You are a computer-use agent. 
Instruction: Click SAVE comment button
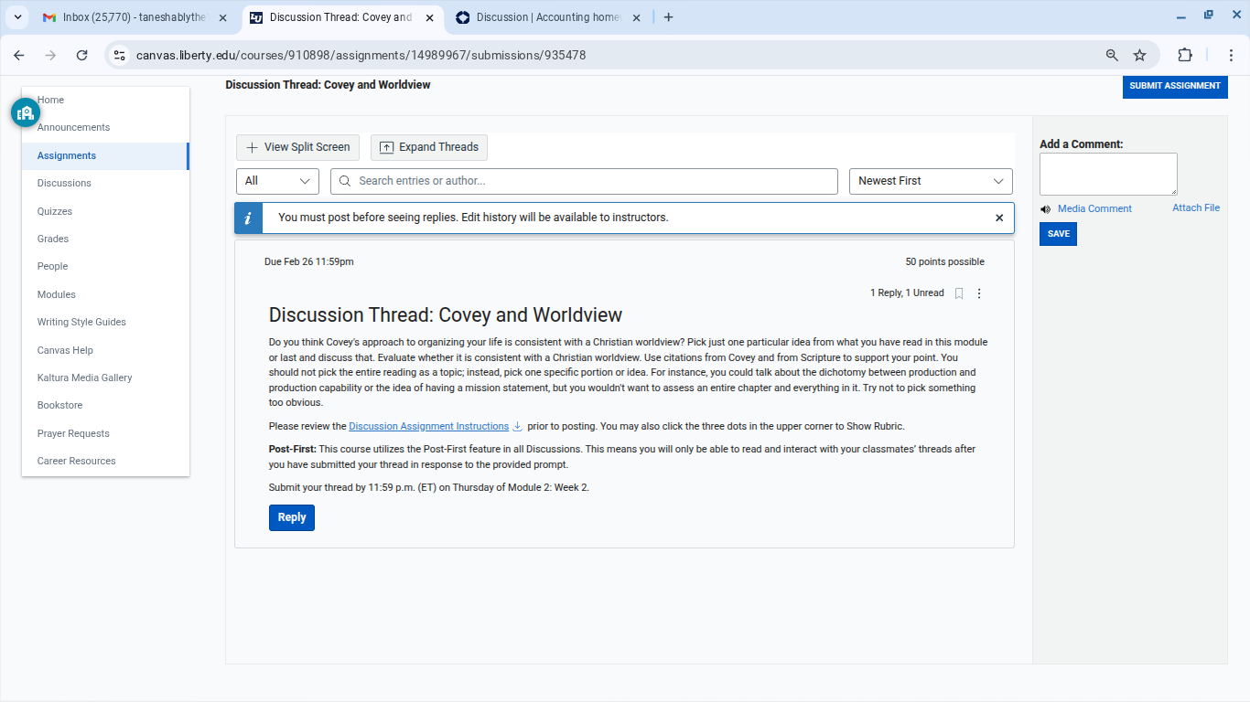[1058, 234]
